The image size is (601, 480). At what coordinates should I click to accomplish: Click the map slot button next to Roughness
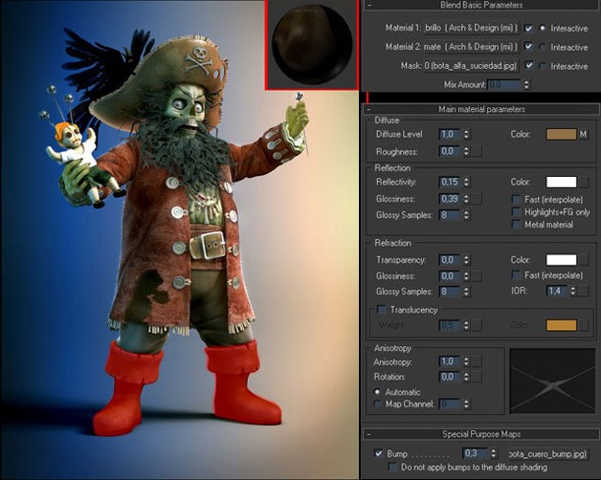point(476,151)
